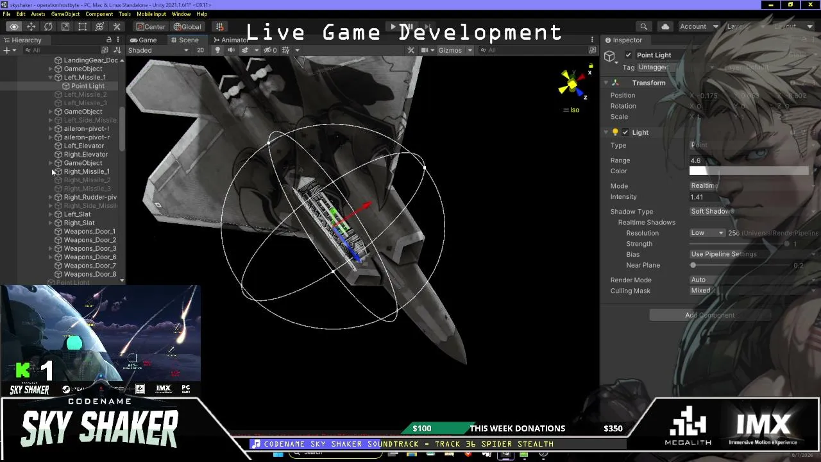
Task: Click the grid snapping icon in toolbar
Action: click(x=219, y=27)
